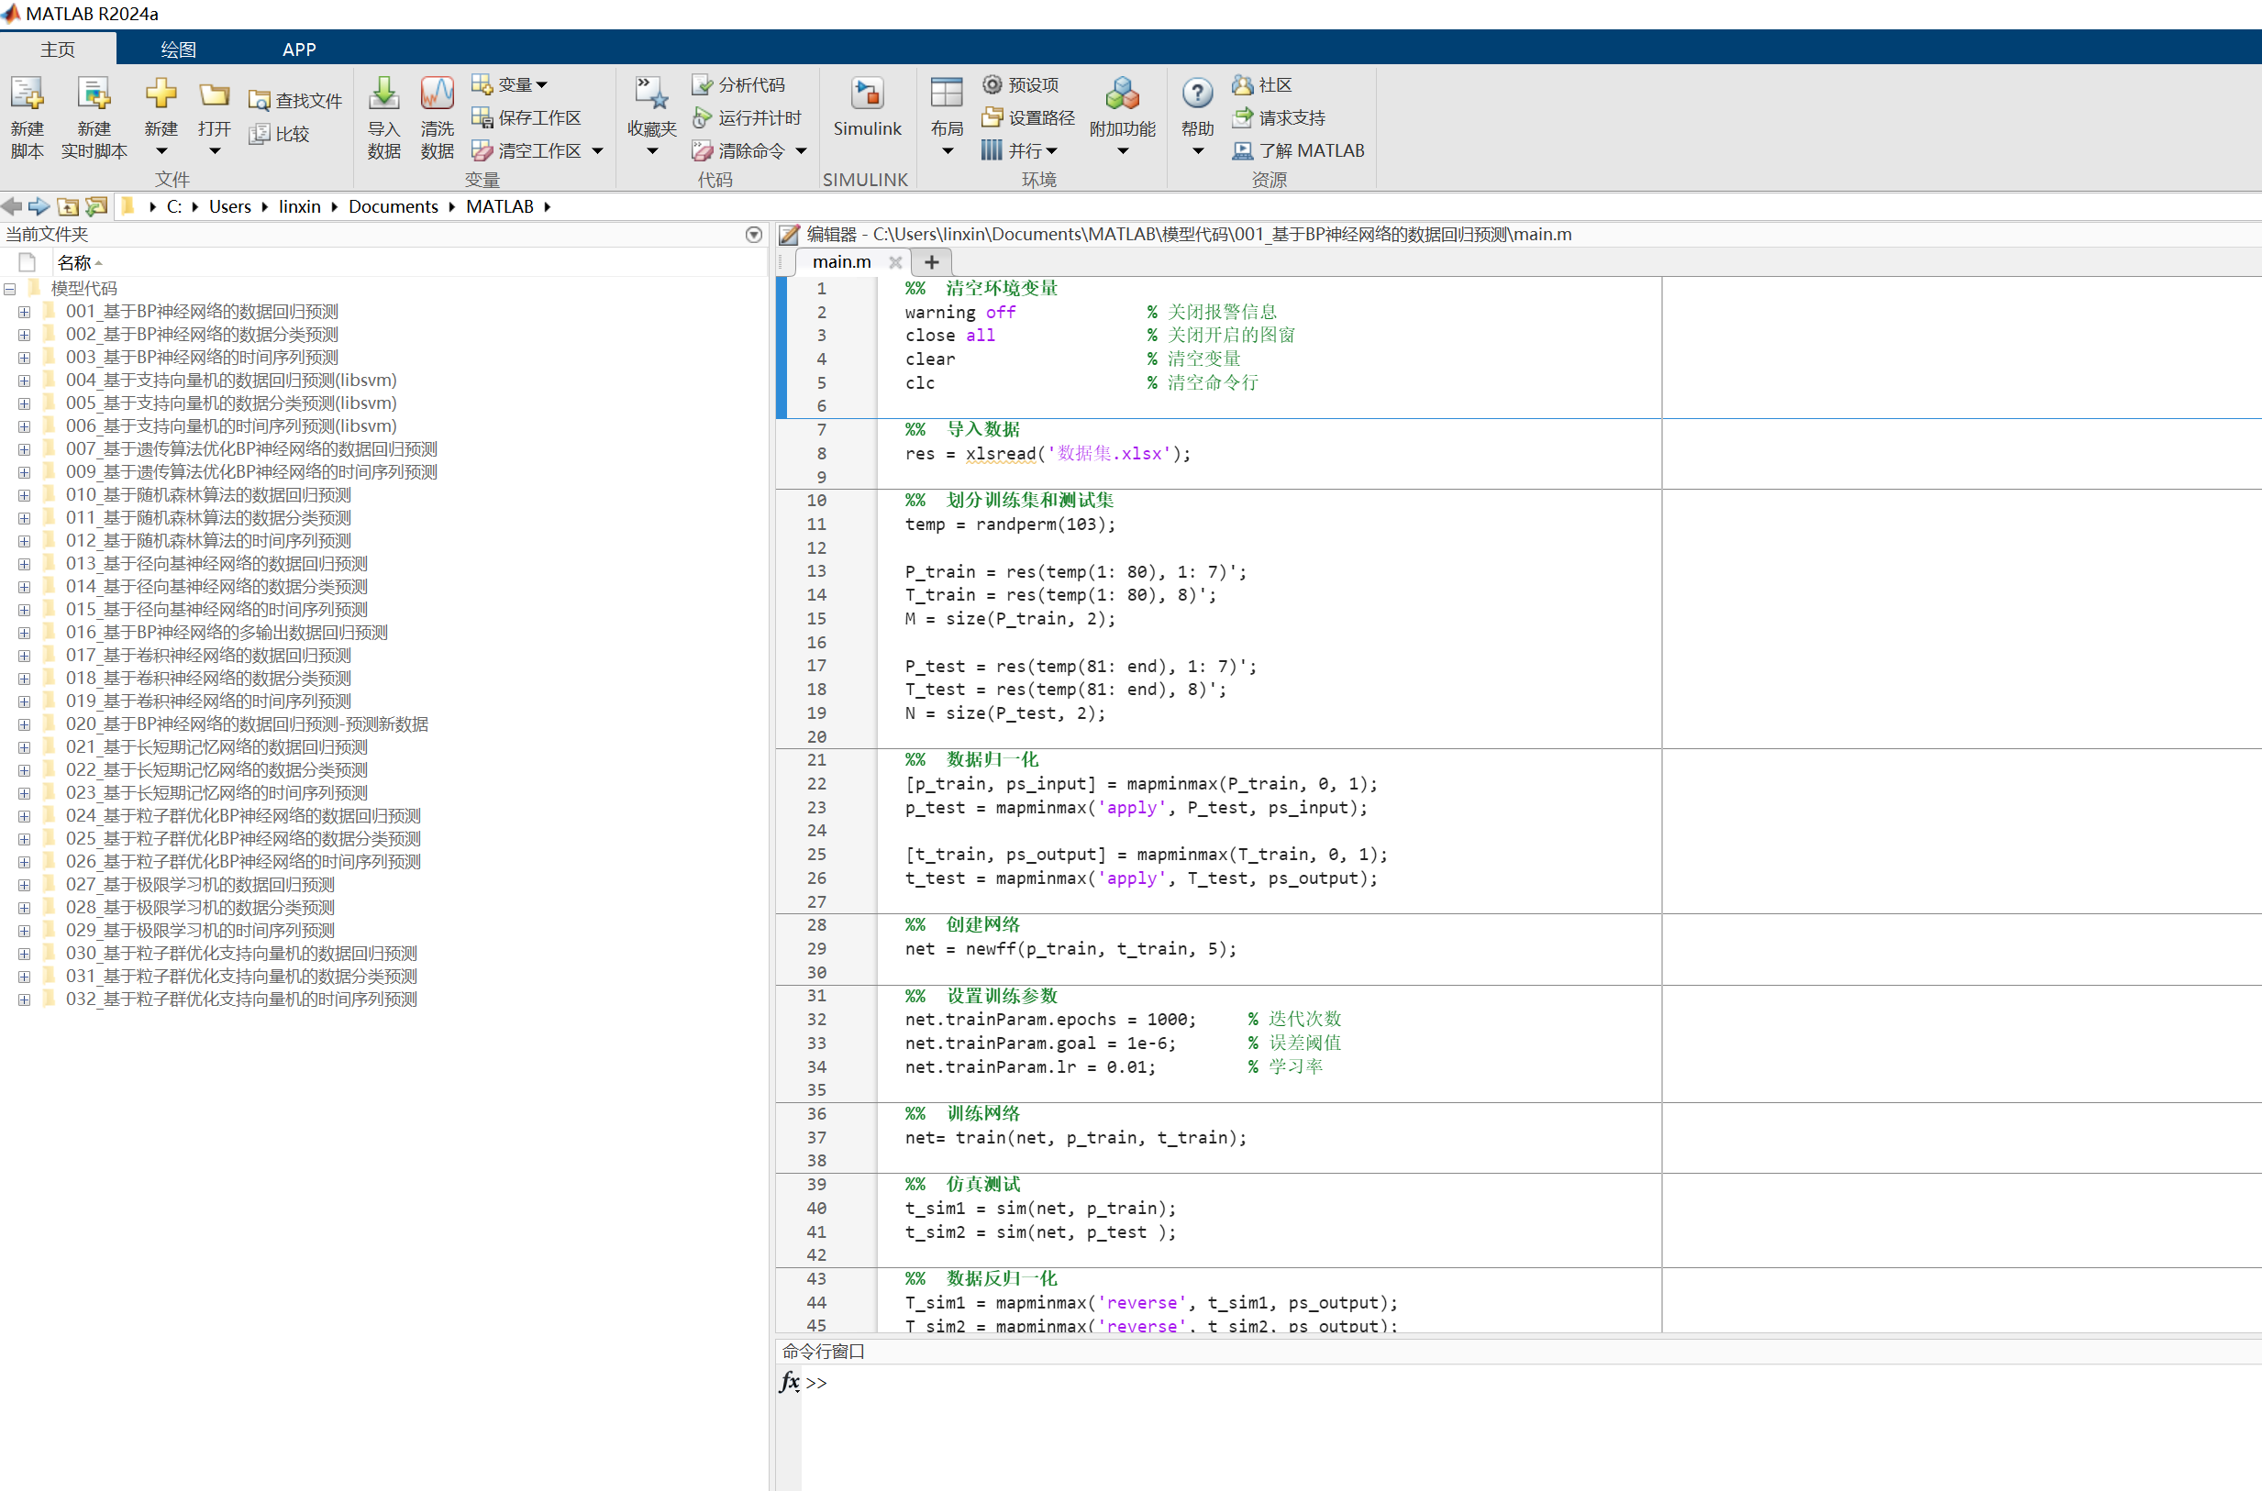Open Simulink from the toolstrip

866,95
